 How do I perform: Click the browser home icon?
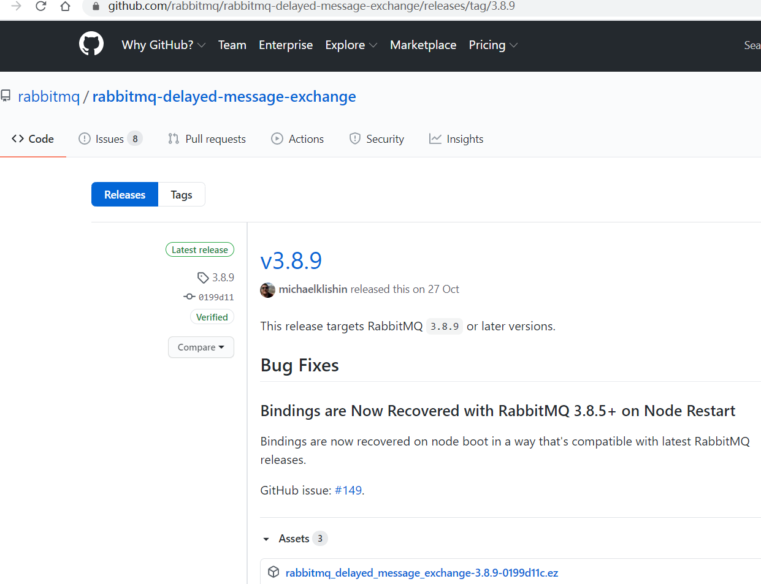(65, 6)
